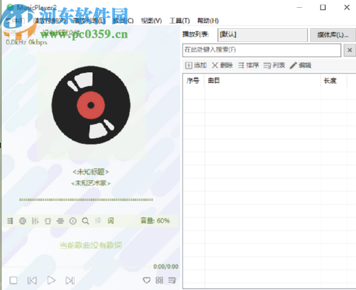Screen dimensions: 356x290
Task: Toggle playlist panel with music-list icon
Action: tap(172, 280)
